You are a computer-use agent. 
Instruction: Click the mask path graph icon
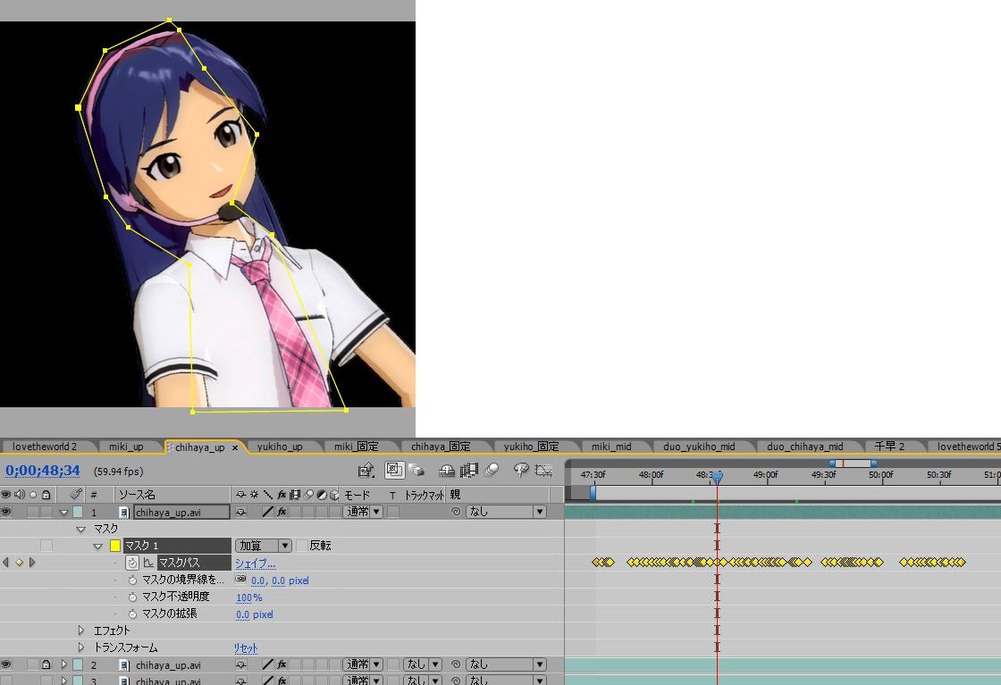[x=148, y=563]
